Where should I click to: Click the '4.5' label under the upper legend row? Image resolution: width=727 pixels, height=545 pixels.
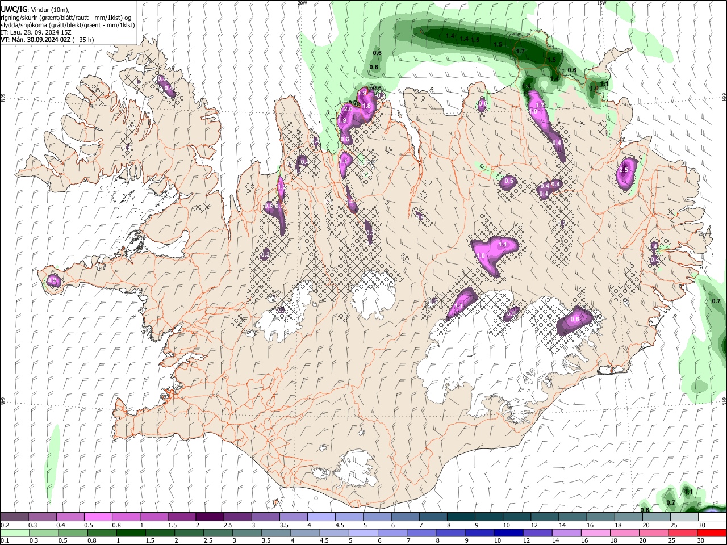tap(340, 526)
